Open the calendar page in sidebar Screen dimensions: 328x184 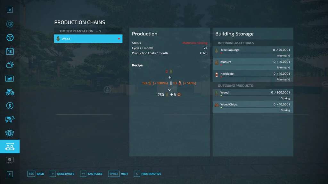pos(10,51)
